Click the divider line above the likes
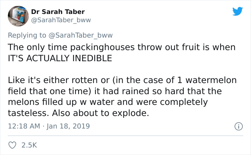251x155 pixels. (x=126, y=136)
